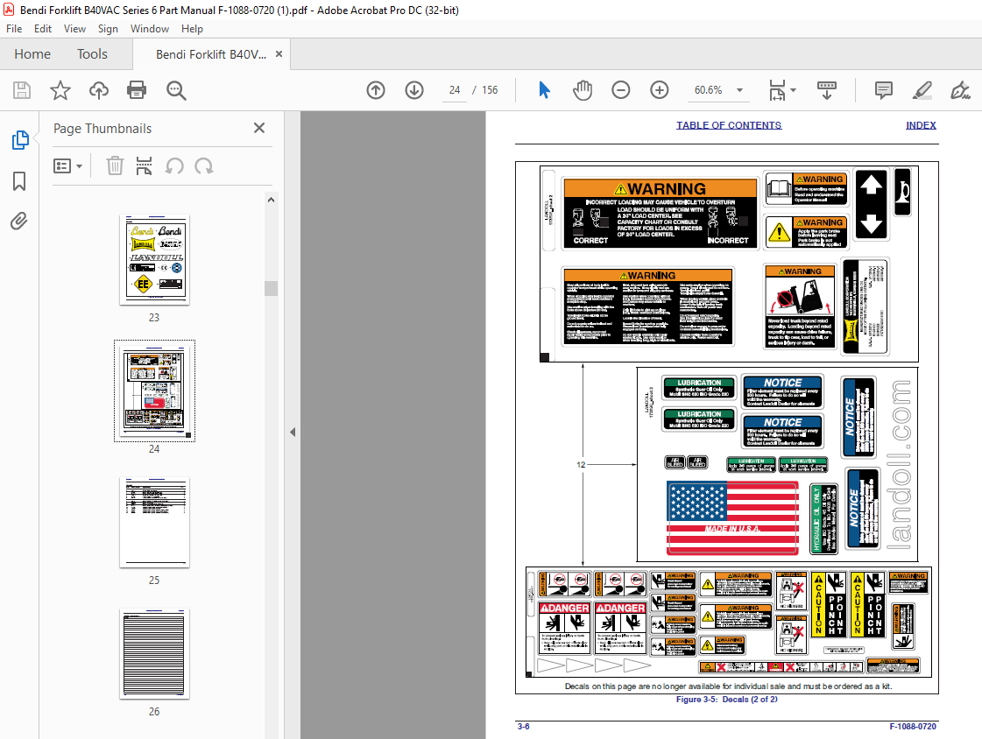
Task: Open the View menu
Action: (74, 29)
